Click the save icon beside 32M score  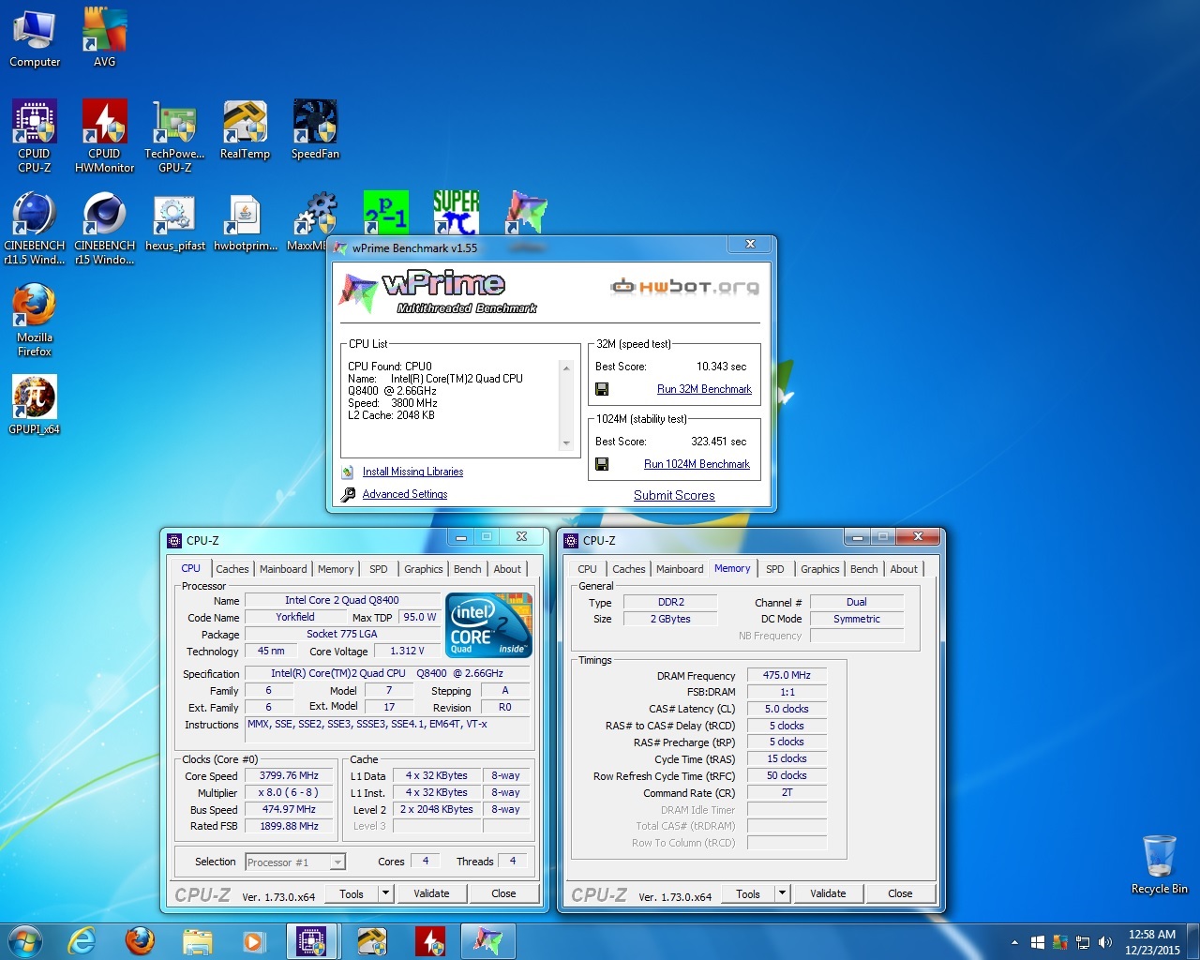coord(602,389)
